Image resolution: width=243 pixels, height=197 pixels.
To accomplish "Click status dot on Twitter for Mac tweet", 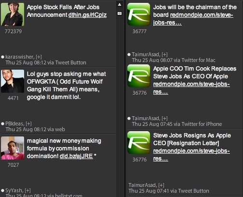I will click(129, 54).
